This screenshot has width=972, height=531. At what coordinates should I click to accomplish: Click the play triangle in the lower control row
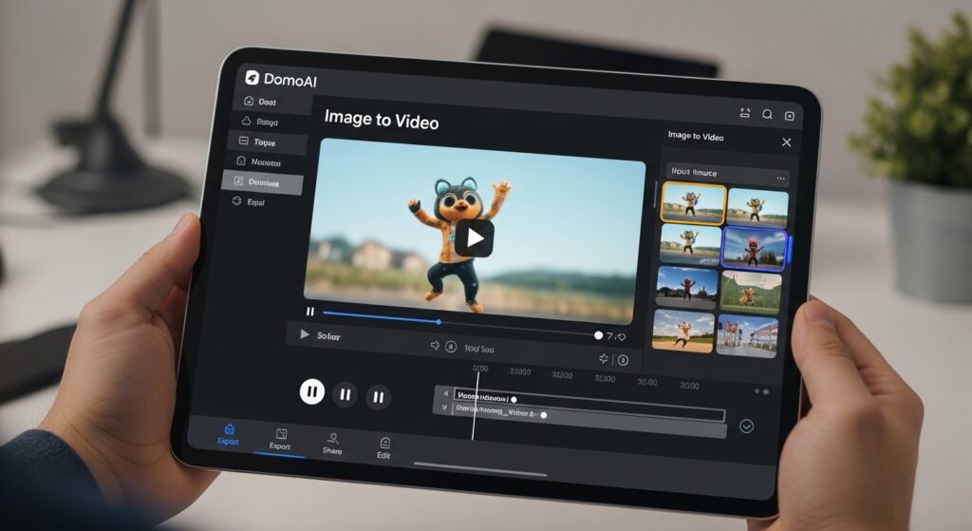(305, 334)
